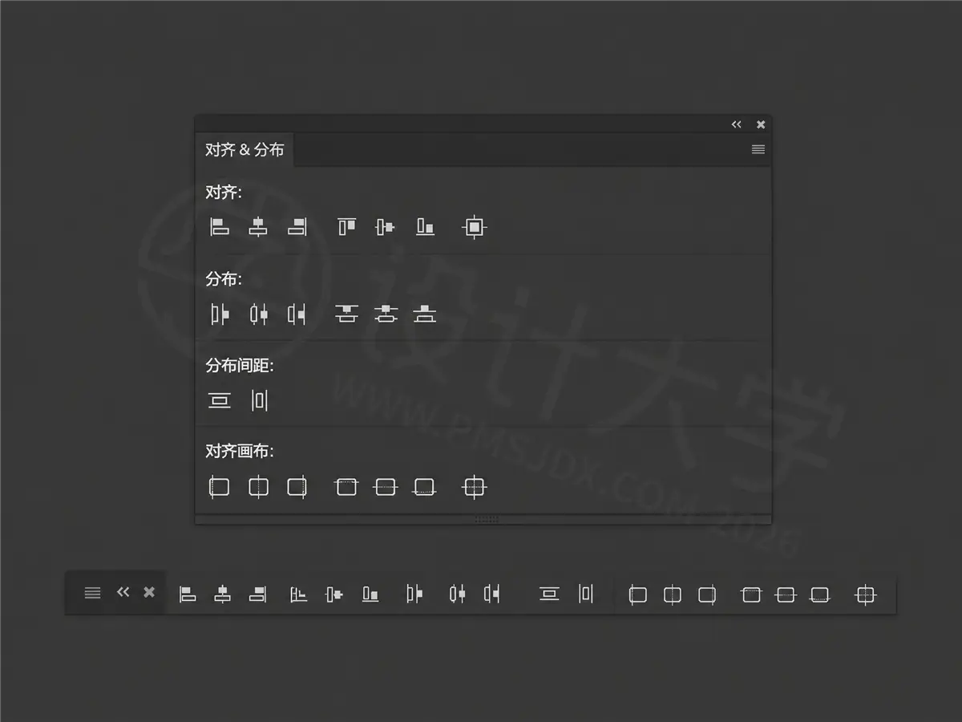Align to canvas right in the horizontal toolbar
Image resolution: width=962 pixels, height=722 pixels.
point(707,595)
